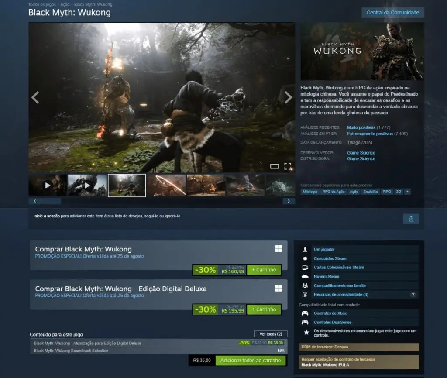Add standard Black Myth: Wukong to cart
Viewport: 447px width, 378px height.
[x=264, y=270]
